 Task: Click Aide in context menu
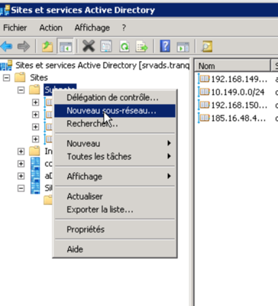(x=115, y=249)
